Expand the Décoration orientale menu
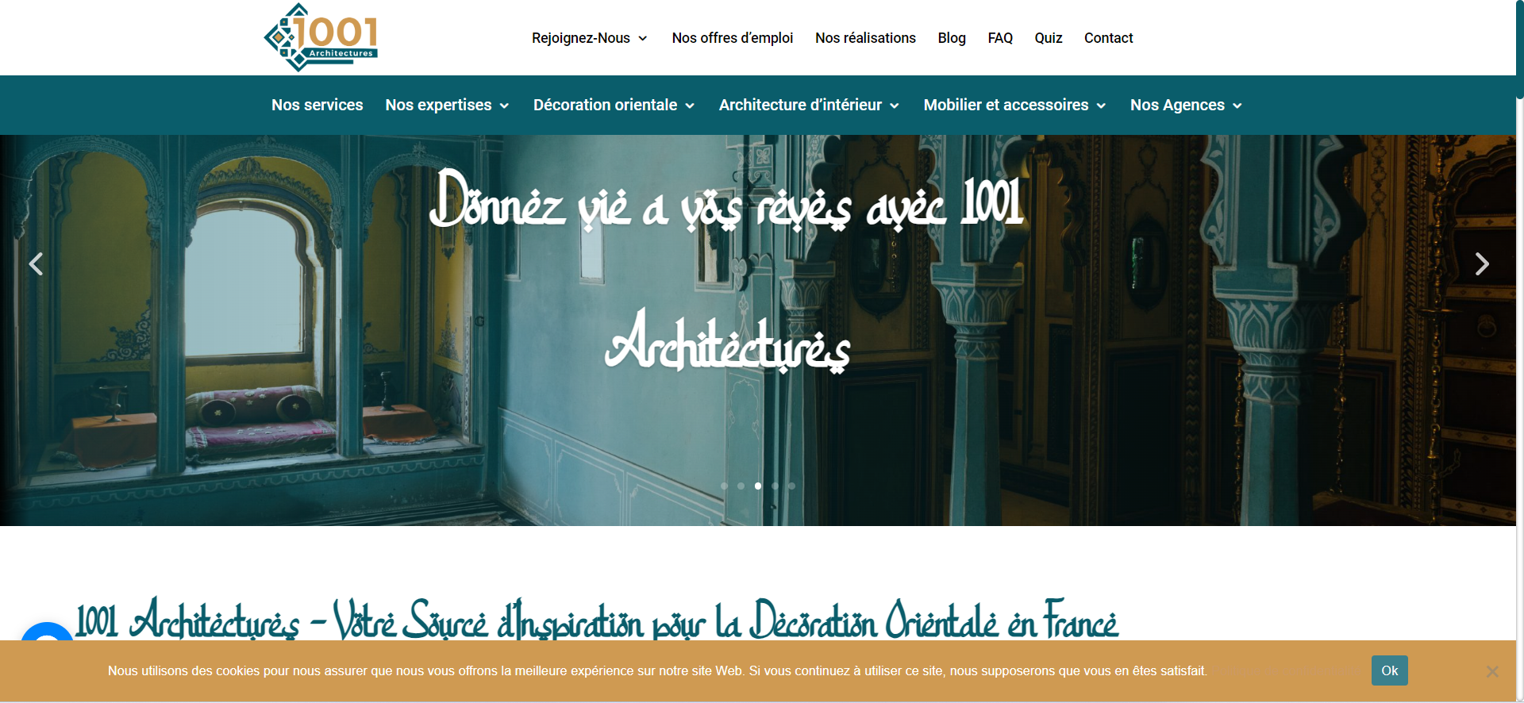Viewport: 1524px width, 703px height. pos(614,105)
